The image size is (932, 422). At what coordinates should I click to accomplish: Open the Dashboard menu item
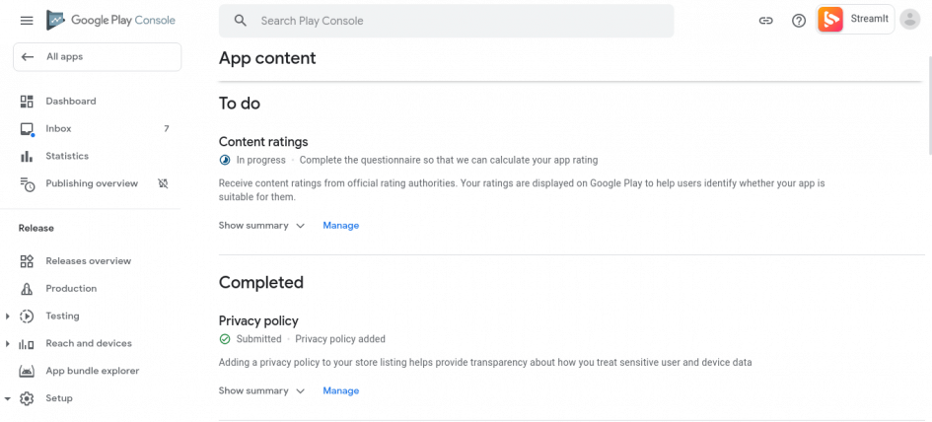[x=71, y=102]
